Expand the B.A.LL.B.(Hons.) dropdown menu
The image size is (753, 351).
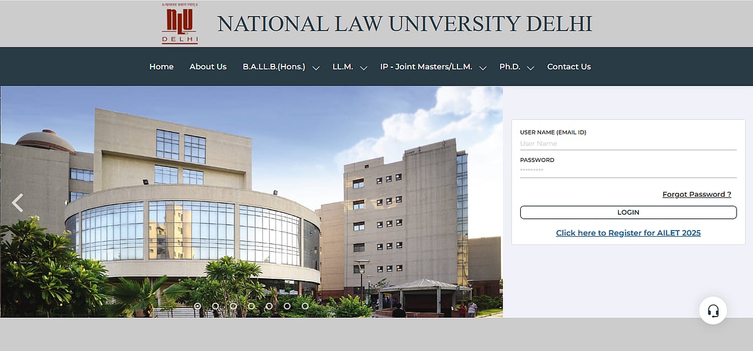click(280, 67)
